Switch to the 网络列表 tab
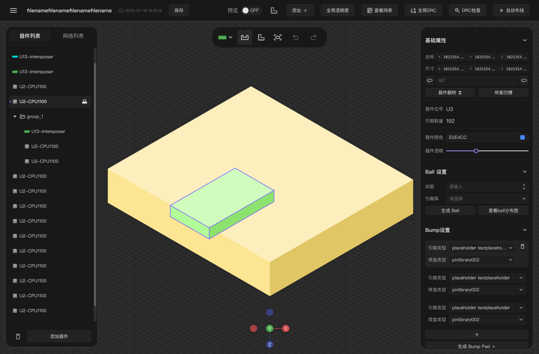This screenshot has height=354, width=539. (73, 36)
